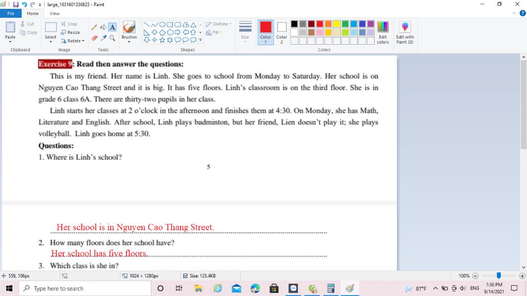Open the Mail app in taskbar
Screen dimensions: 527x296
point(236,288)
